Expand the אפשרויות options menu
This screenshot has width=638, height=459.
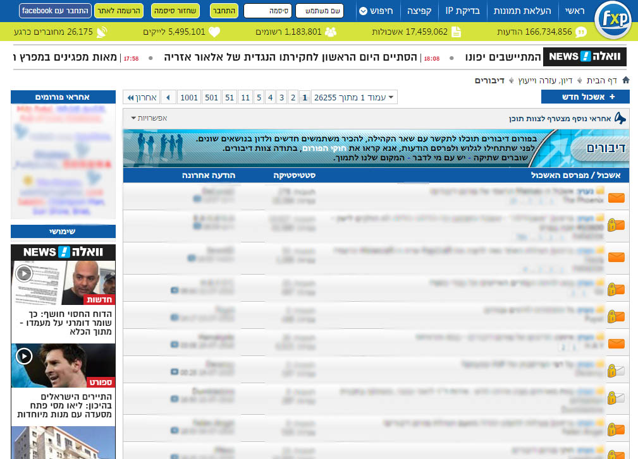click(x=149, y=118)
